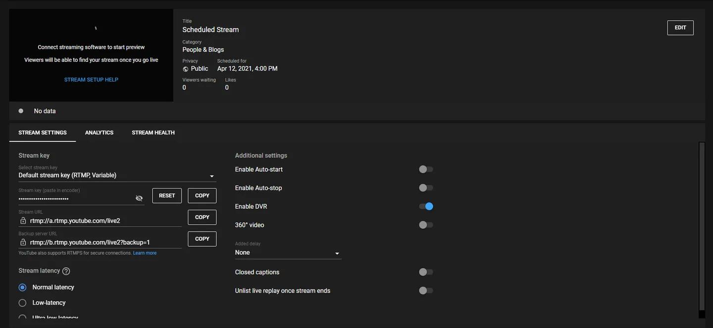713x328 pixels.
Task: Click the Likes count value
Action: 227,88
